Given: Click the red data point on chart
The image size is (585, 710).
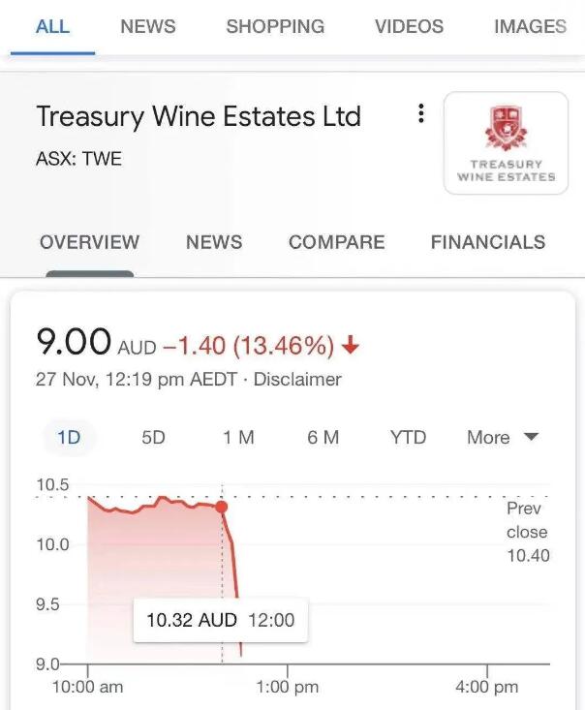Looking at the screenshot, I should [x=222, y=507].
